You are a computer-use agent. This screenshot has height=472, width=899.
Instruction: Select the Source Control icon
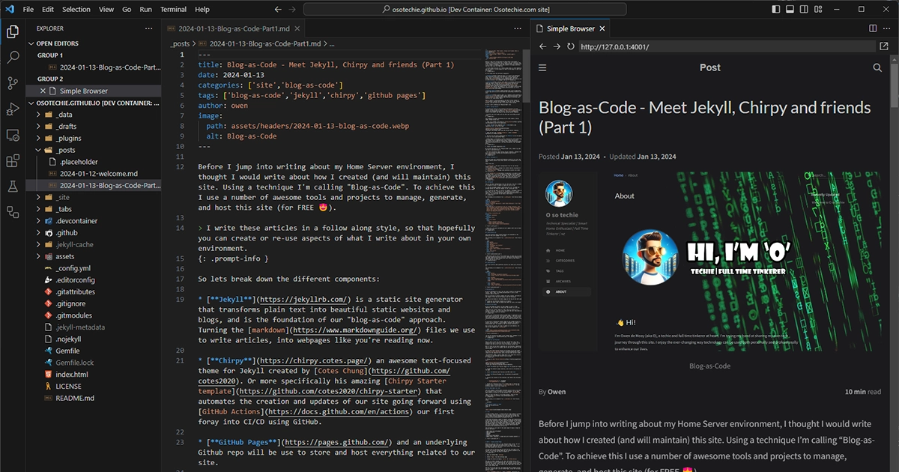point(13,82)
